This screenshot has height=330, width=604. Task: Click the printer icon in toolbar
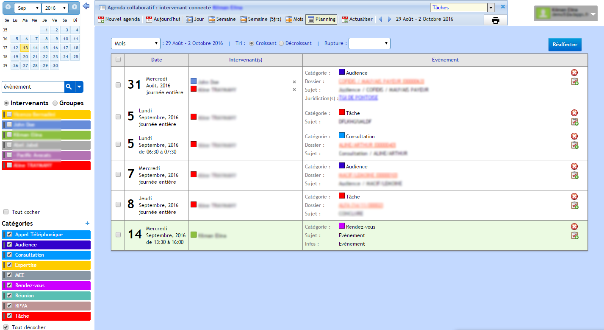[x=495, y=20]
